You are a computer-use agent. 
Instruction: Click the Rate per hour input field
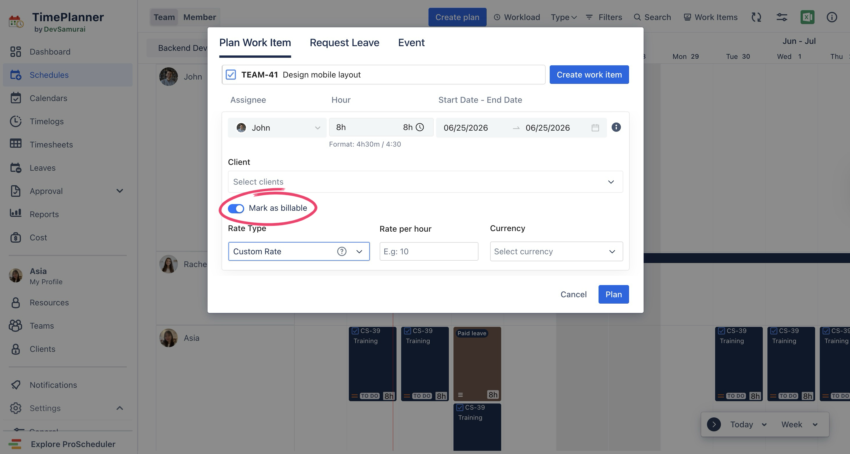[x=428, y=251]
